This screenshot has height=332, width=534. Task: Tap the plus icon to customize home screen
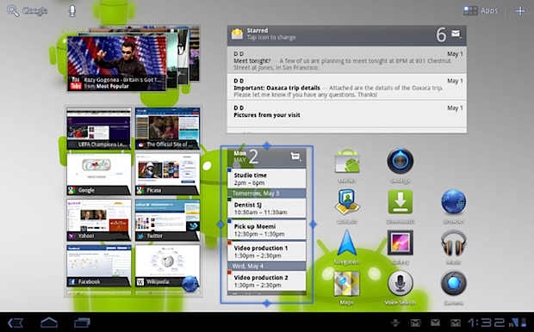(520, 11)
